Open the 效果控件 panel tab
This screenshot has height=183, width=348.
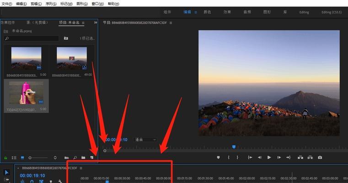tap(8, 22)
